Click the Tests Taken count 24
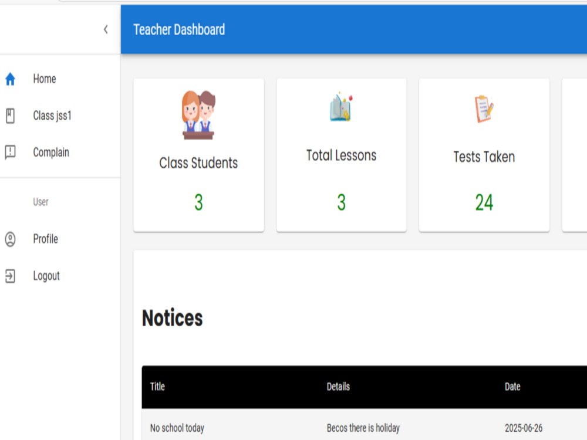 pyautogui.click(x=484, y=202)
